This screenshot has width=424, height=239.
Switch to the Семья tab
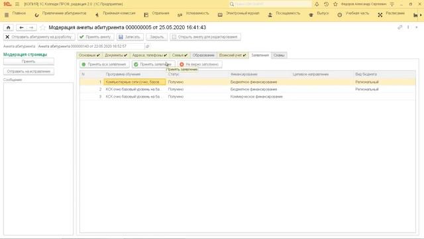(x=180, y=55)
